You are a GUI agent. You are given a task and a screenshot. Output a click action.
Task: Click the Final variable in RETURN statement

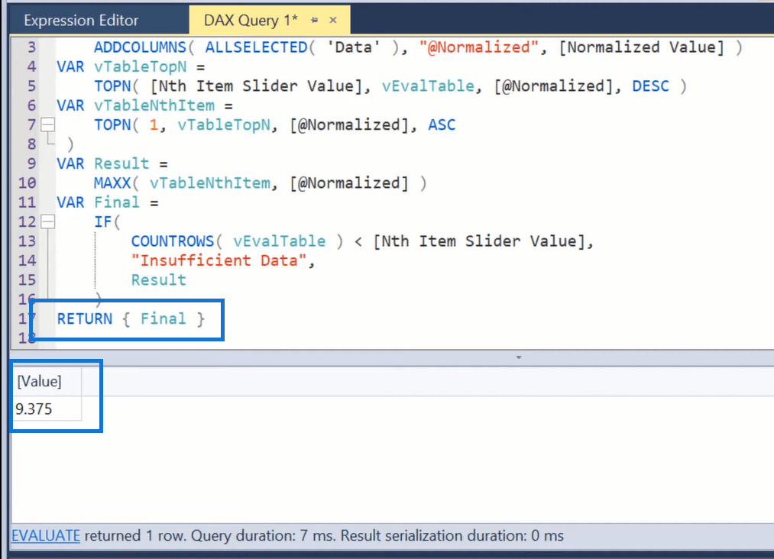pyautogui.click(x=163, y=318)
